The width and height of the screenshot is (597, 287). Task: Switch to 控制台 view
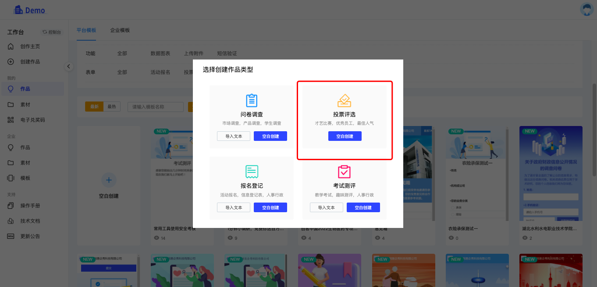coord(52,32)
